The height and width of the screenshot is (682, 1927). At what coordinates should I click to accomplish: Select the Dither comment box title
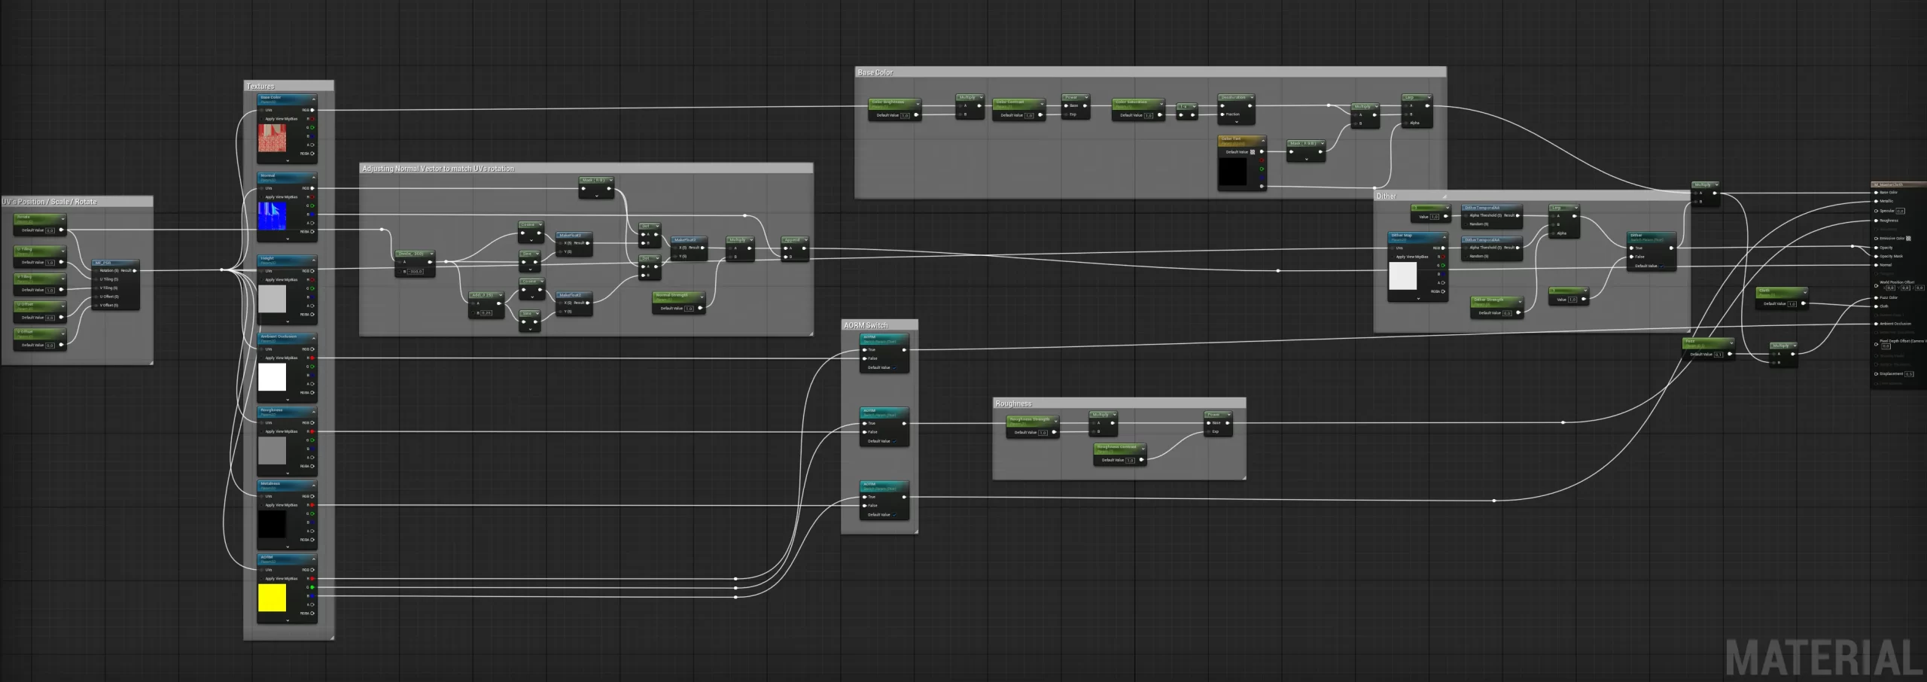point(1387,196)
